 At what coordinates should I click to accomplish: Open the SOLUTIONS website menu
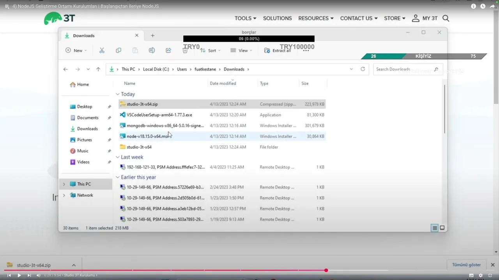coord(277,18)
